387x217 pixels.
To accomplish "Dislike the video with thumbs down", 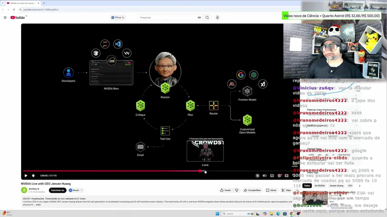I will [x=237, y=190].
